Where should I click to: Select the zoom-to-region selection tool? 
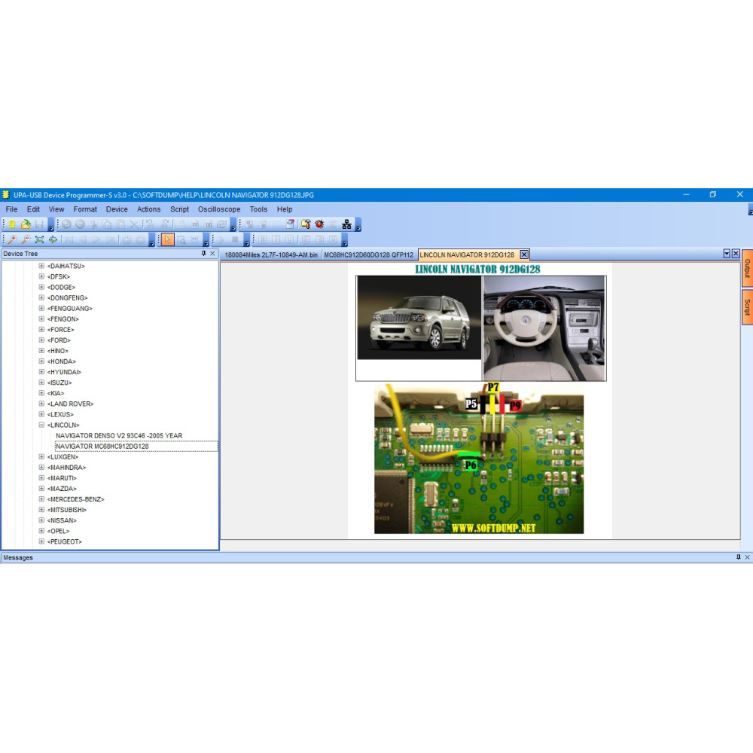(181, 239)
